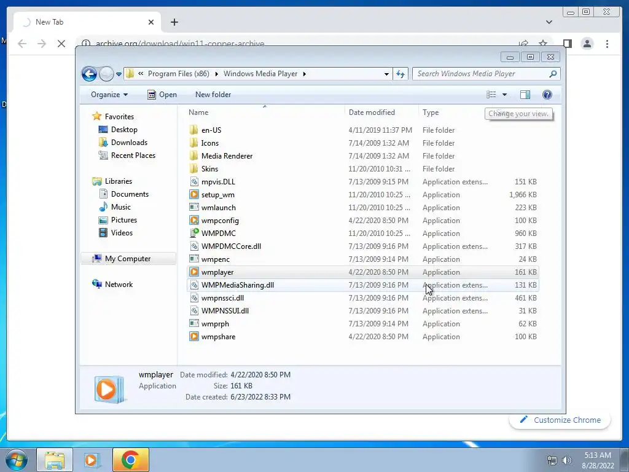Open the Windows Start menu
629x472 pixels.
pyautogui.click(x=16, y=460)
